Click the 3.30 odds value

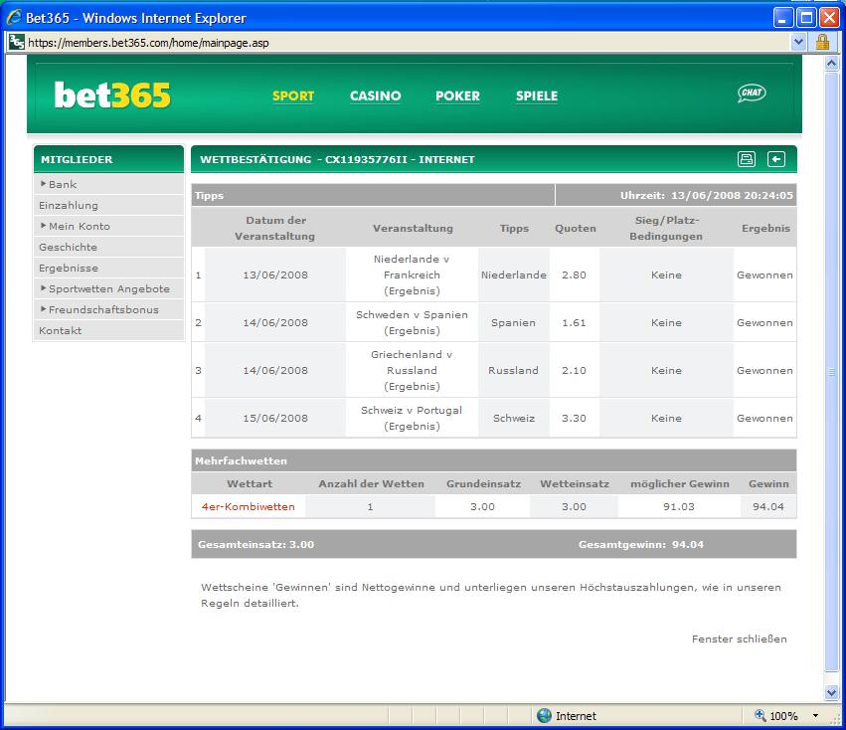574,419
